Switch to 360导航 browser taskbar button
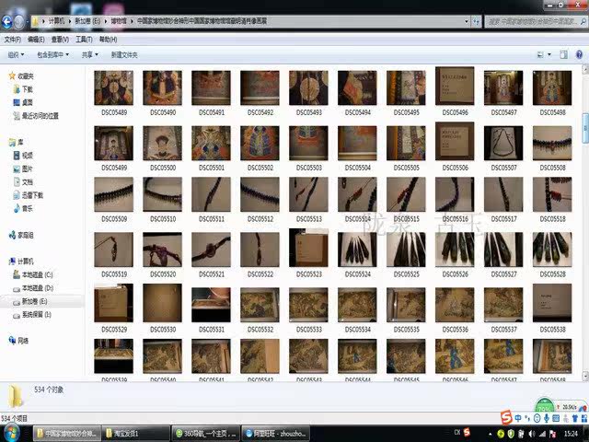 [205, 434]
